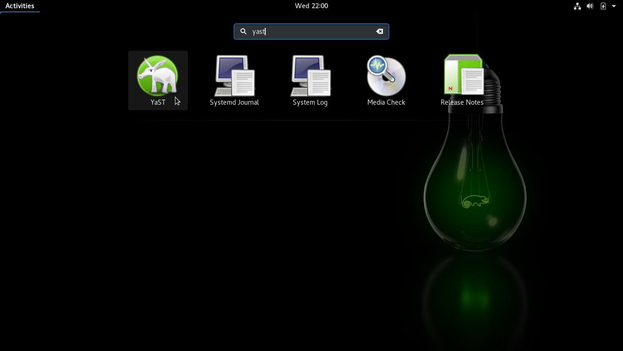The height and width of the screenshot is (351, 623).
Task: Open the network status icon
Action: tap(577, 6)
